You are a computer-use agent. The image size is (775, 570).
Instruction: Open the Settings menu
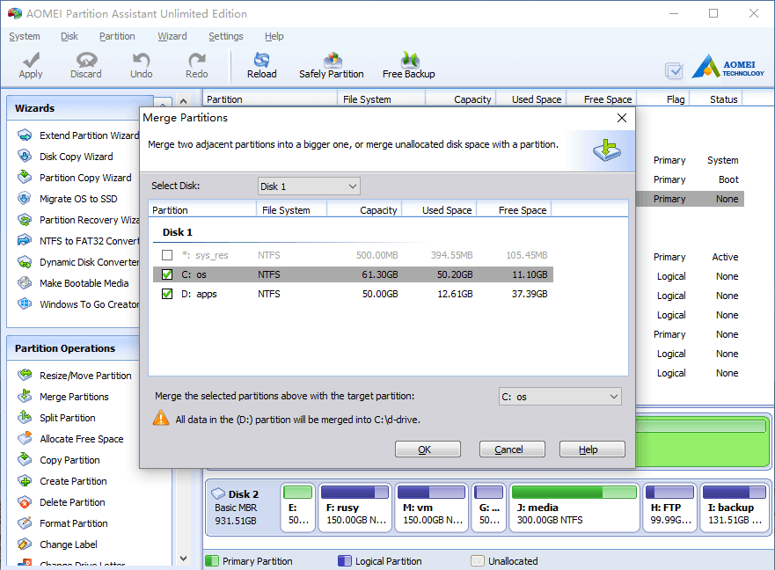tap(226, 36)
